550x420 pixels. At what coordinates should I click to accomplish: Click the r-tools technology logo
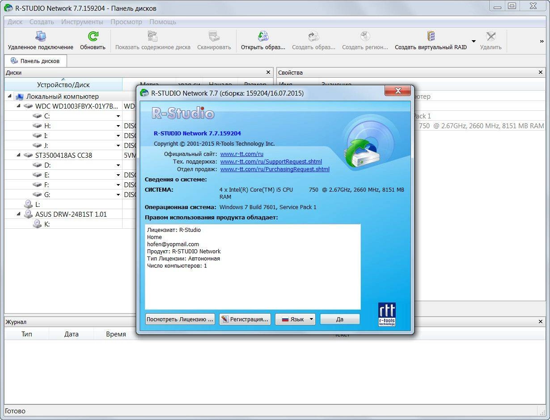tap(387, 315)
